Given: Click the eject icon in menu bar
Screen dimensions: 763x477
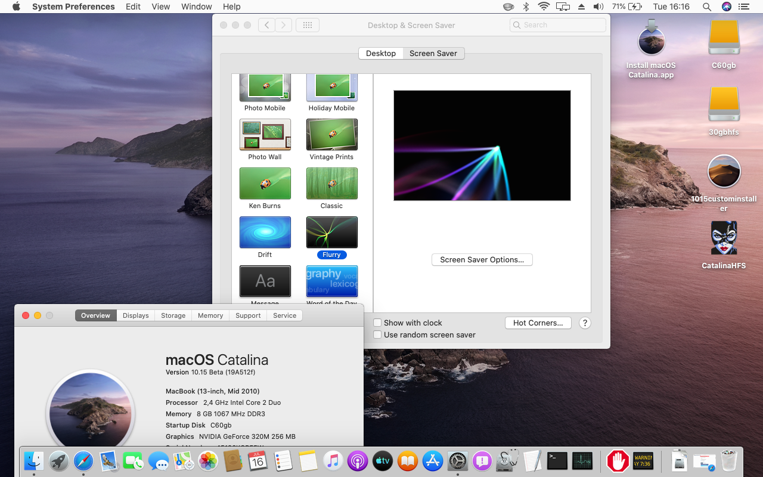Looking at the screenshot, I should coord(582,7).
